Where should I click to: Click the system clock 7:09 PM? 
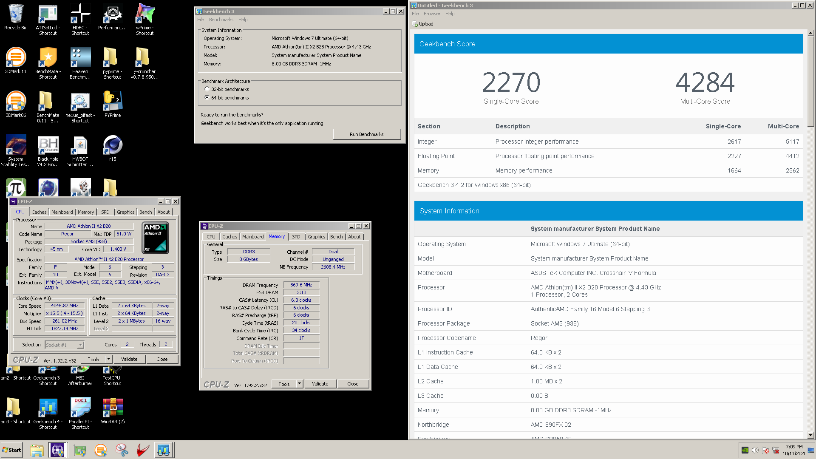click(x=794, y=447)
